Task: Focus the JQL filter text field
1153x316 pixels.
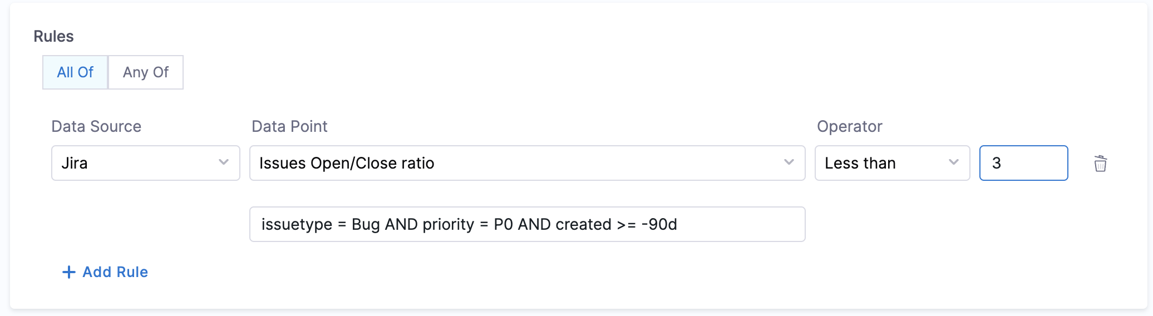Action: click(x=735, y=224)
